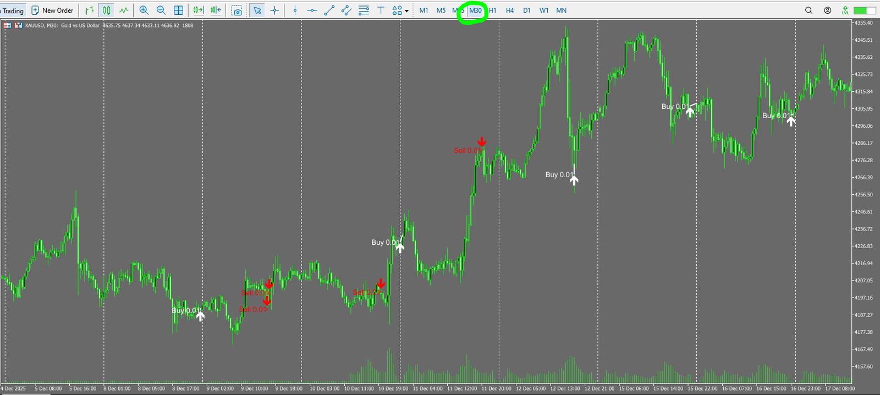This screenshot has width=880, height=395.
Task: Select the standard cursor tool
Action: tap(257, 10)
